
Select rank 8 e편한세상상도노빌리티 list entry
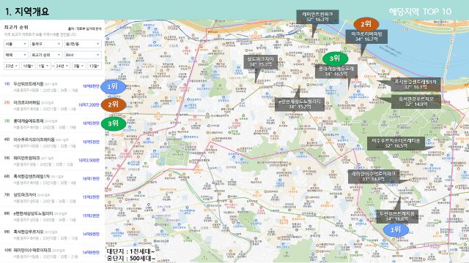52,216
